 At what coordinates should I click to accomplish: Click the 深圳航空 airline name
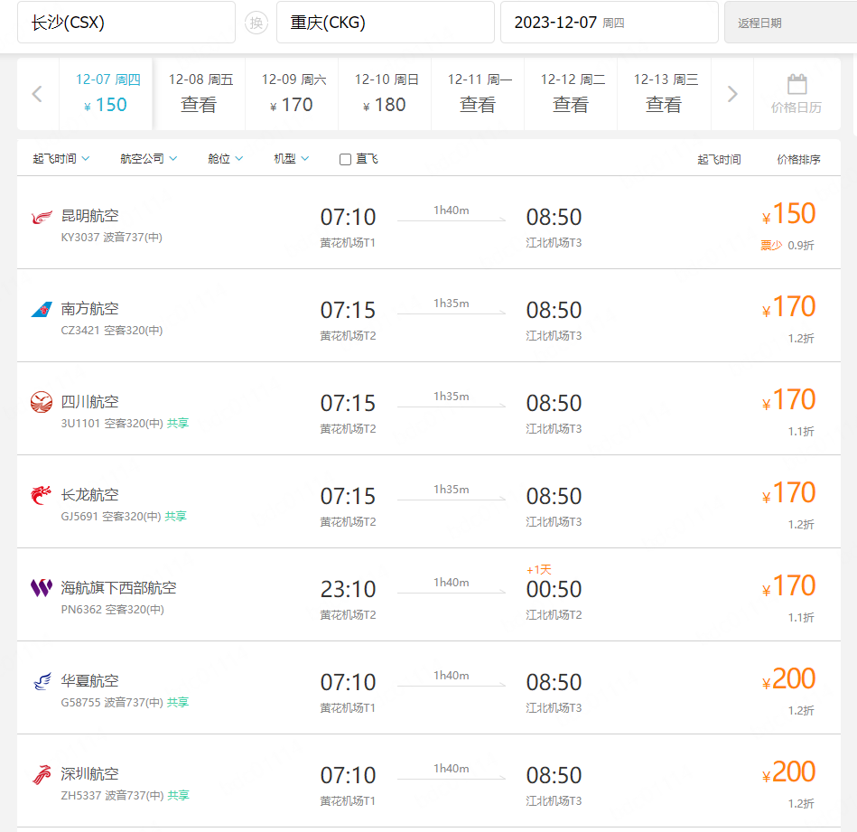[89, 774]
